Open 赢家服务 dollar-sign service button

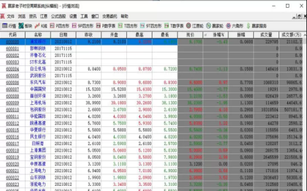pyautogui.click(x=257, y=26)
